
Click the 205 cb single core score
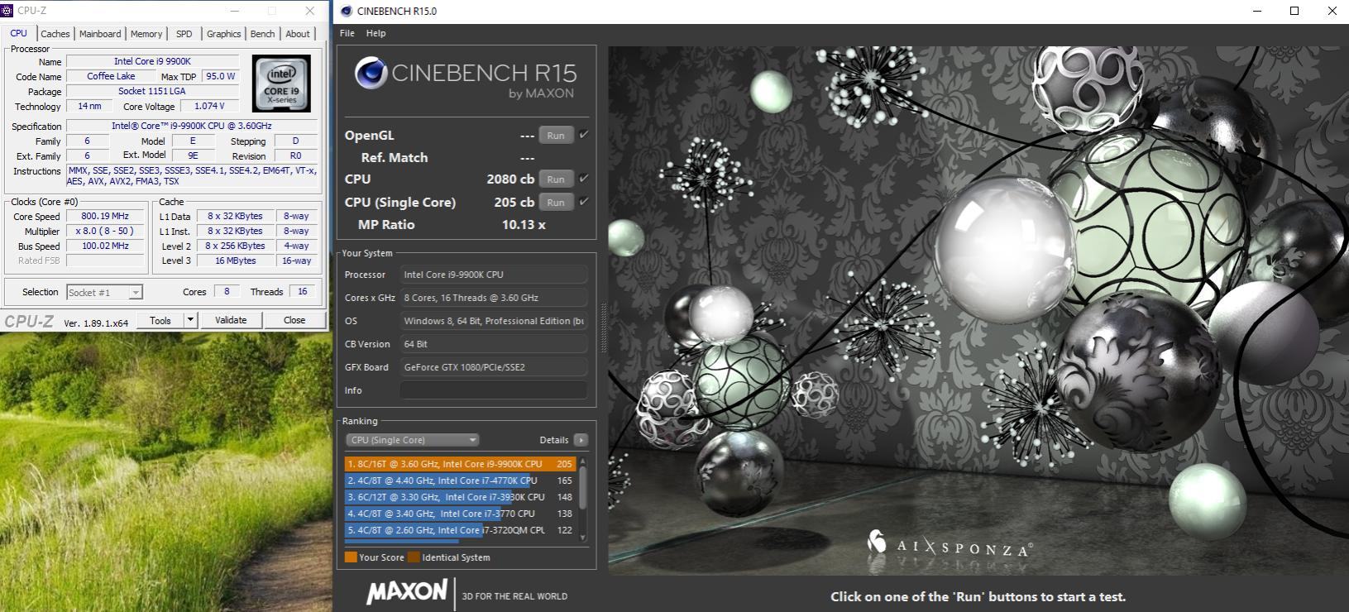tap(514, 202)
